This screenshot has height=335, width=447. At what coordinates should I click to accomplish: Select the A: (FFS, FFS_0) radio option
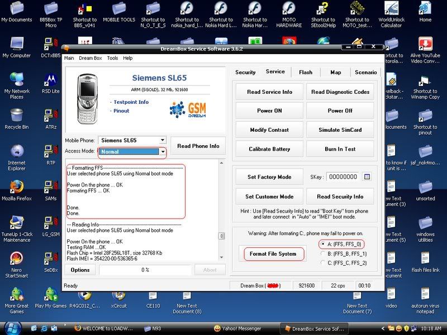323,244
